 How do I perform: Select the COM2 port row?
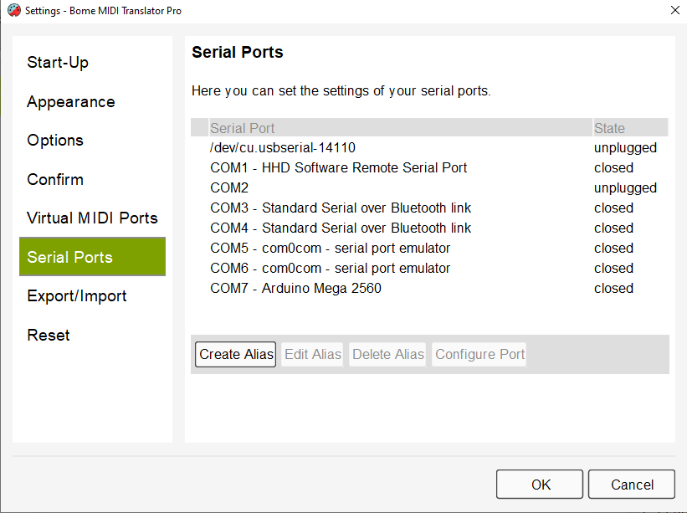pos(429,188)
